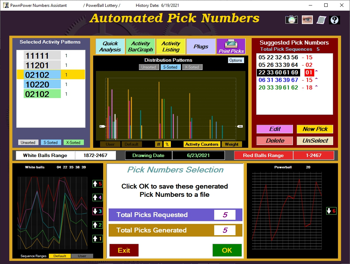This screenshot has width=350, height=264.
Task: Select pick 22 33 60 61 69
Action: coord(278,73)
